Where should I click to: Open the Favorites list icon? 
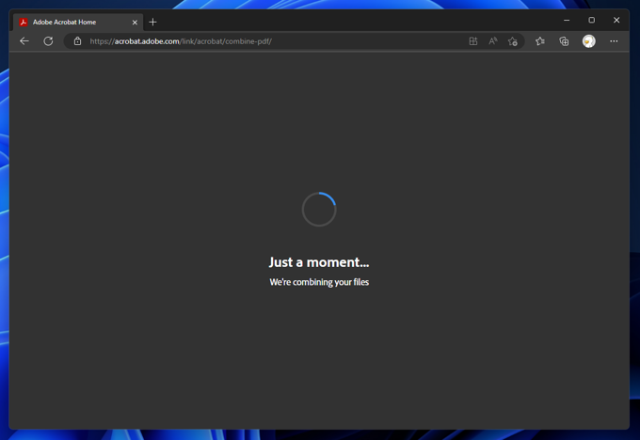(x=540, y=41)
